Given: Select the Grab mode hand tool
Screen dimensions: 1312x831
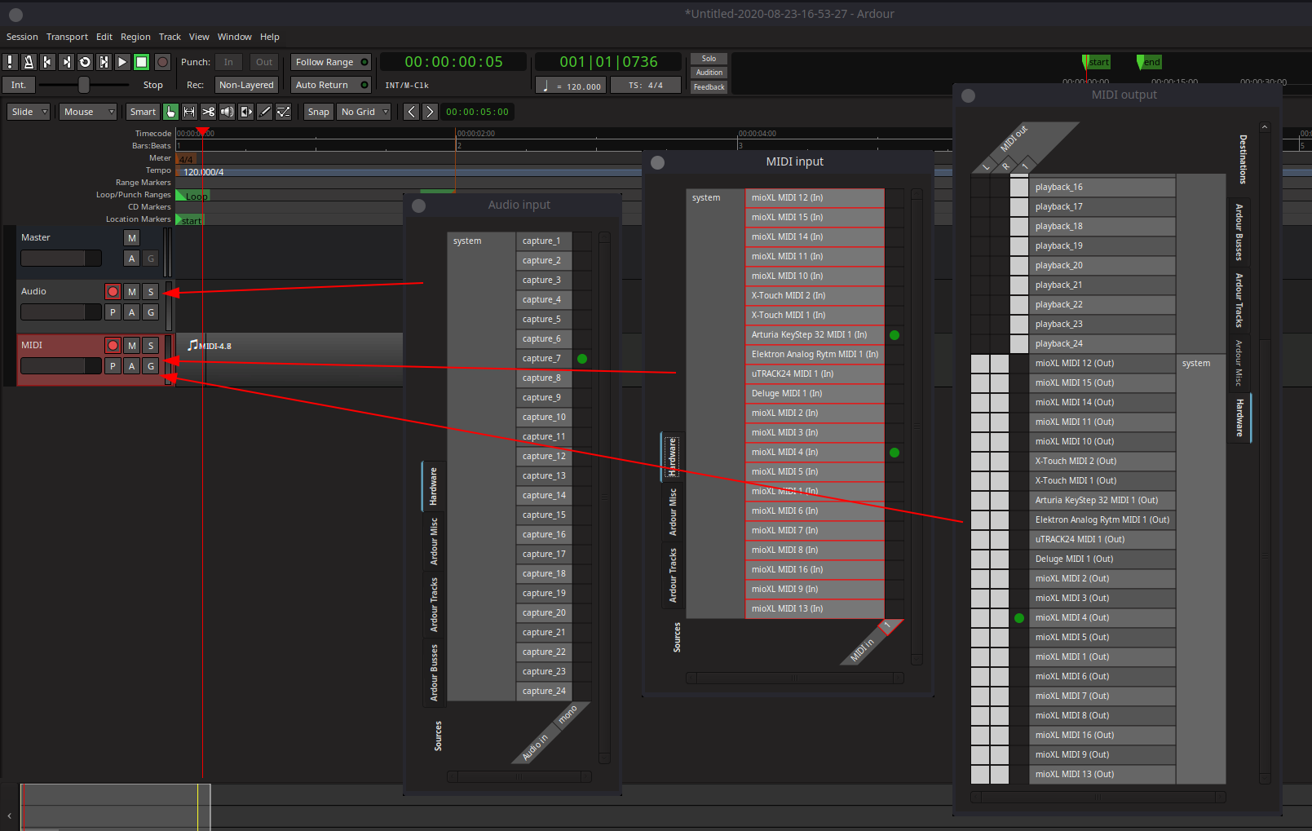Looking at the screenshot, I should coord(170,112).
